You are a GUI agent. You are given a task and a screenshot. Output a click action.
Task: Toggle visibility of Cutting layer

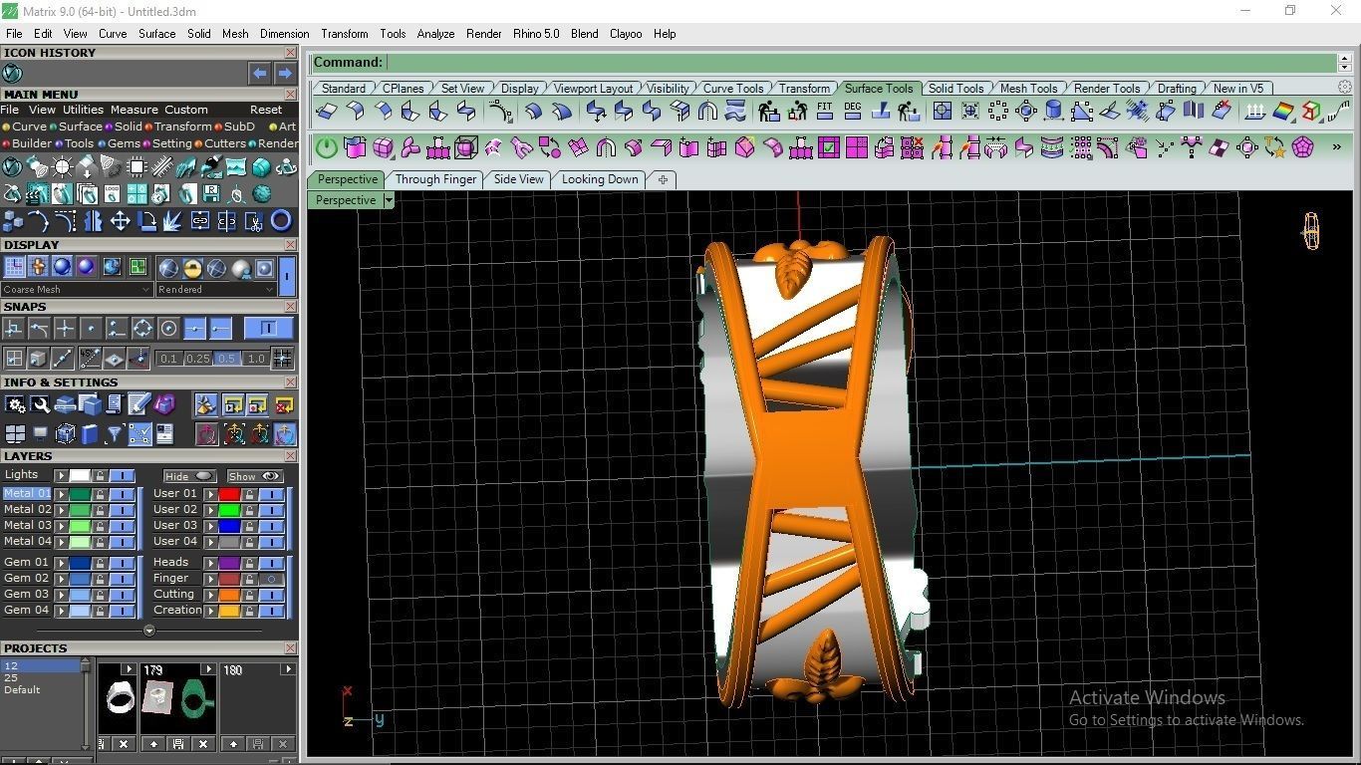271,595
